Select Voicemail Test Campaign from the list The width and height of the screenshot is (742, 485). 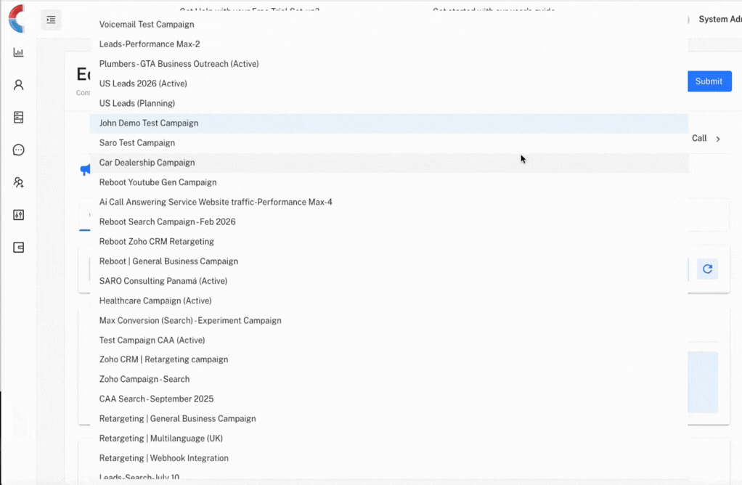pyautogui.click(x=147, y=25)
